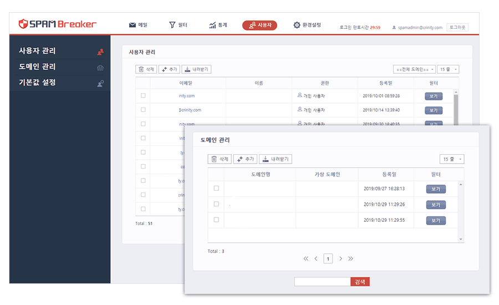Click 보기 for domain dated 2019/10/29 11:29:55

click(x=436, y=221)
